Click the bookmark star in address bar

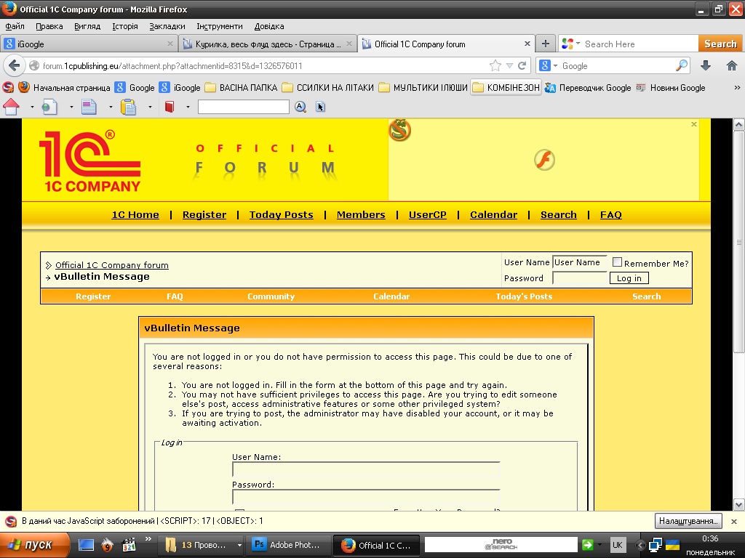click(x=495, y=65)
